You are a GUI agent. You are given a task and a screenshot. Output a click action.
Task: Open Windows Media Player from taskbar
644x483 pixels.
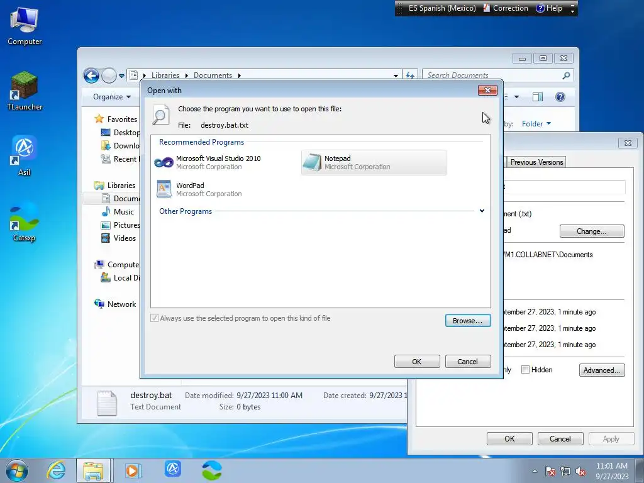132,470
